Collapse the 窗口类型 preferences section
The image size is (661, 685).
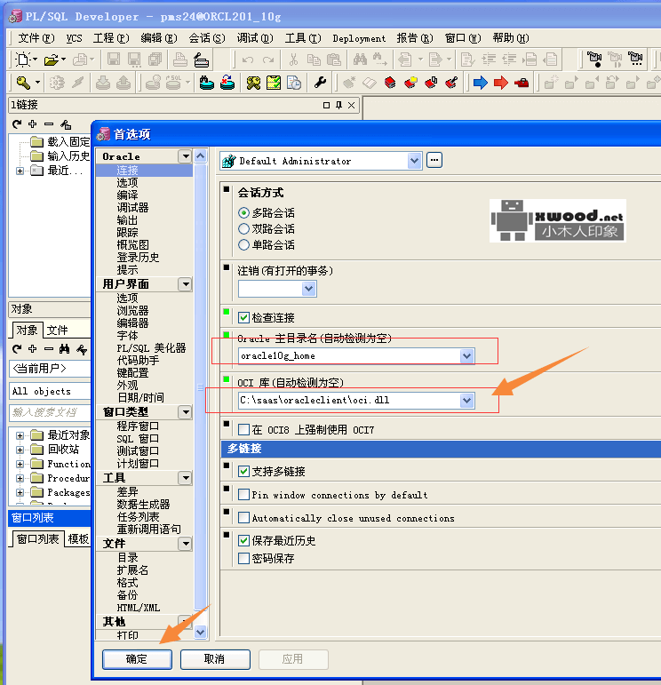[185, 412]
